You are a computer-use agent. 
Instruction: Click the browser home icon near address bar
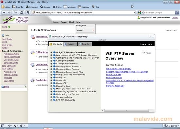(x=28, y=13)
